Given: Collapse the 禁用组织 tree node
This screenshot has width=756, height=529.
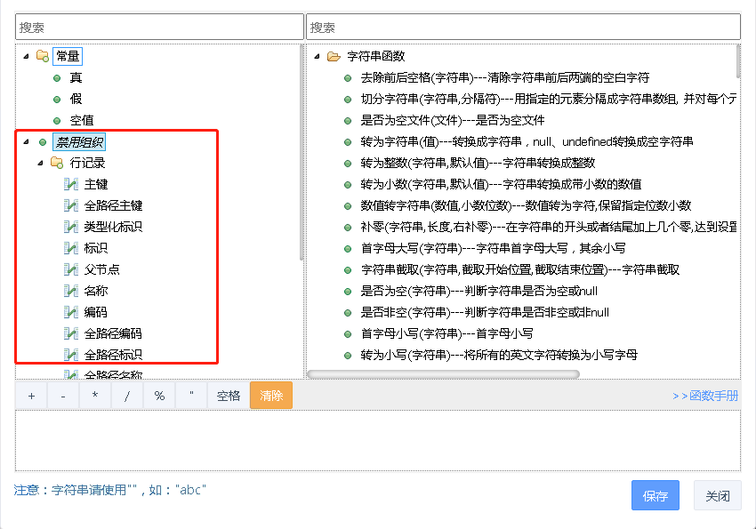Looking at the screenshot, I should (26, 141).
